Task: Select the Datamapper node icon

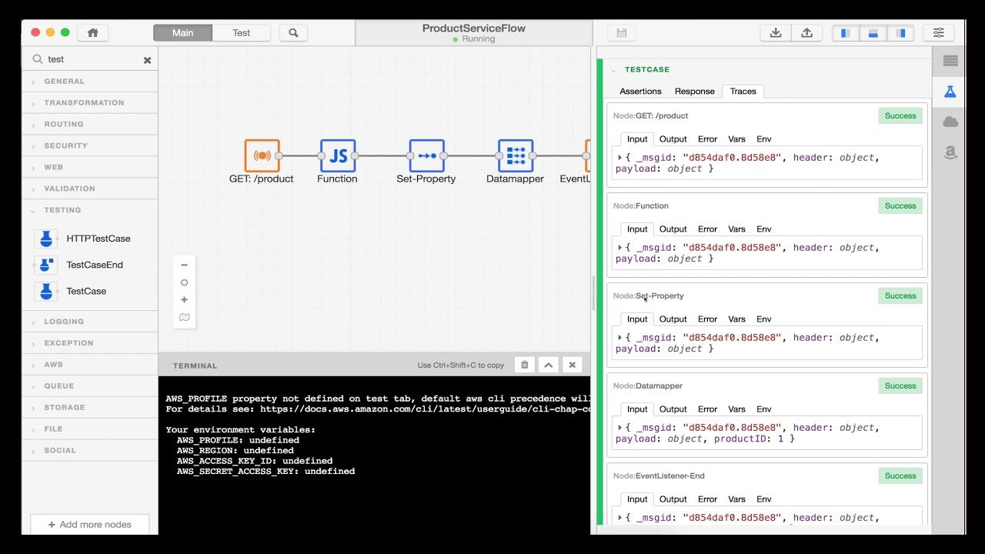Action: tap(516, 155)
